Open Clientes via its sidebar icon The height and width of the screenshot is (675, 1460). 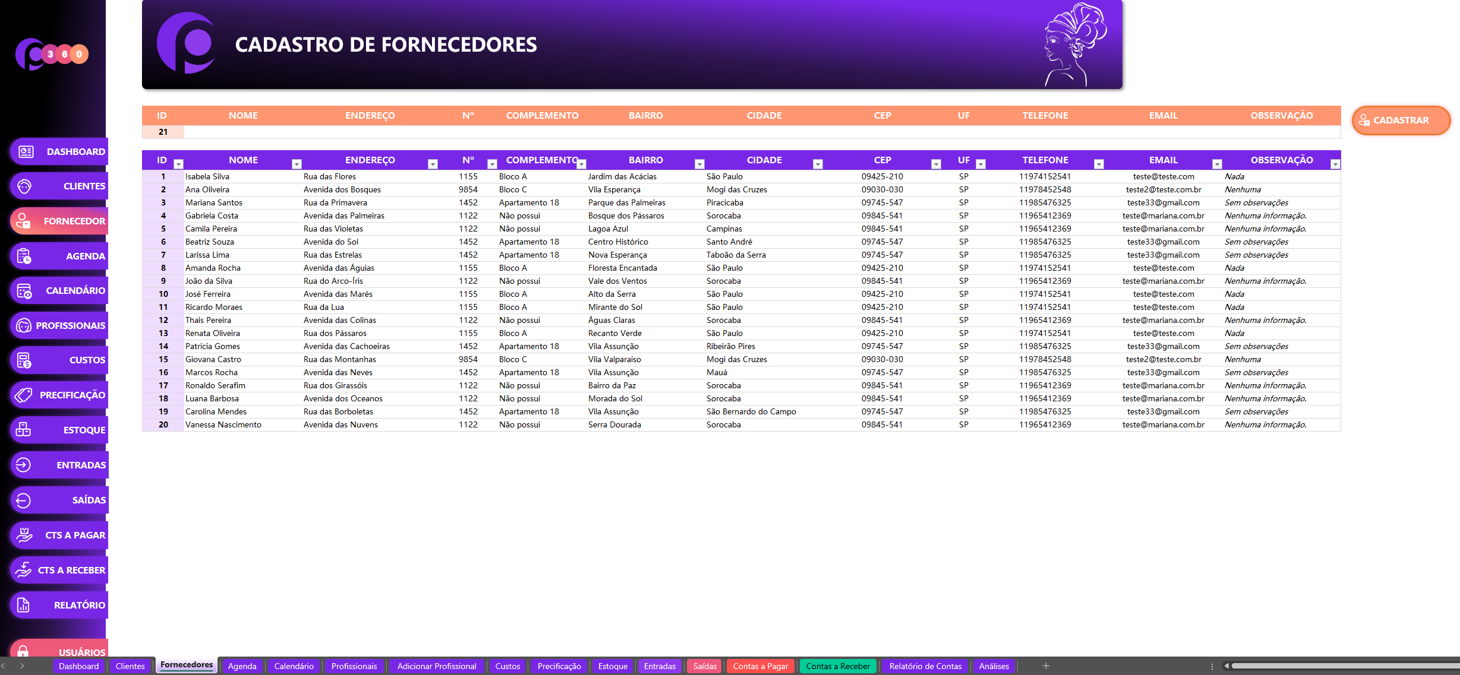(x=24, y=186)
